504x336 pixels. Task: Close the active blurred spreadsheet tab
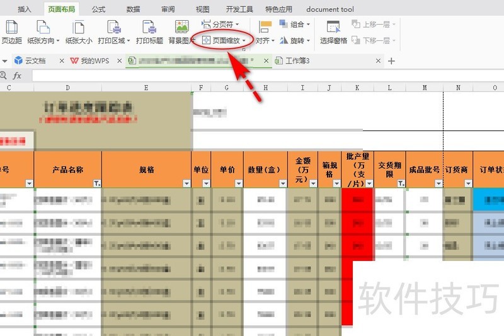click(x=266, y=61)
